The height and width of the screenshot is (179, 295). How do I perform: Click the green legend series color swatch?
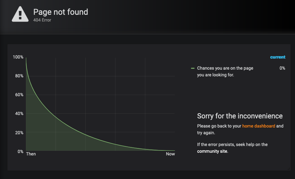click(193, 68)
